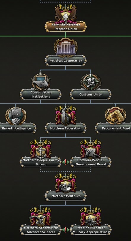Pick the Customs Union focus label
Screen dimensions: 131x241
tap(91, 94)
